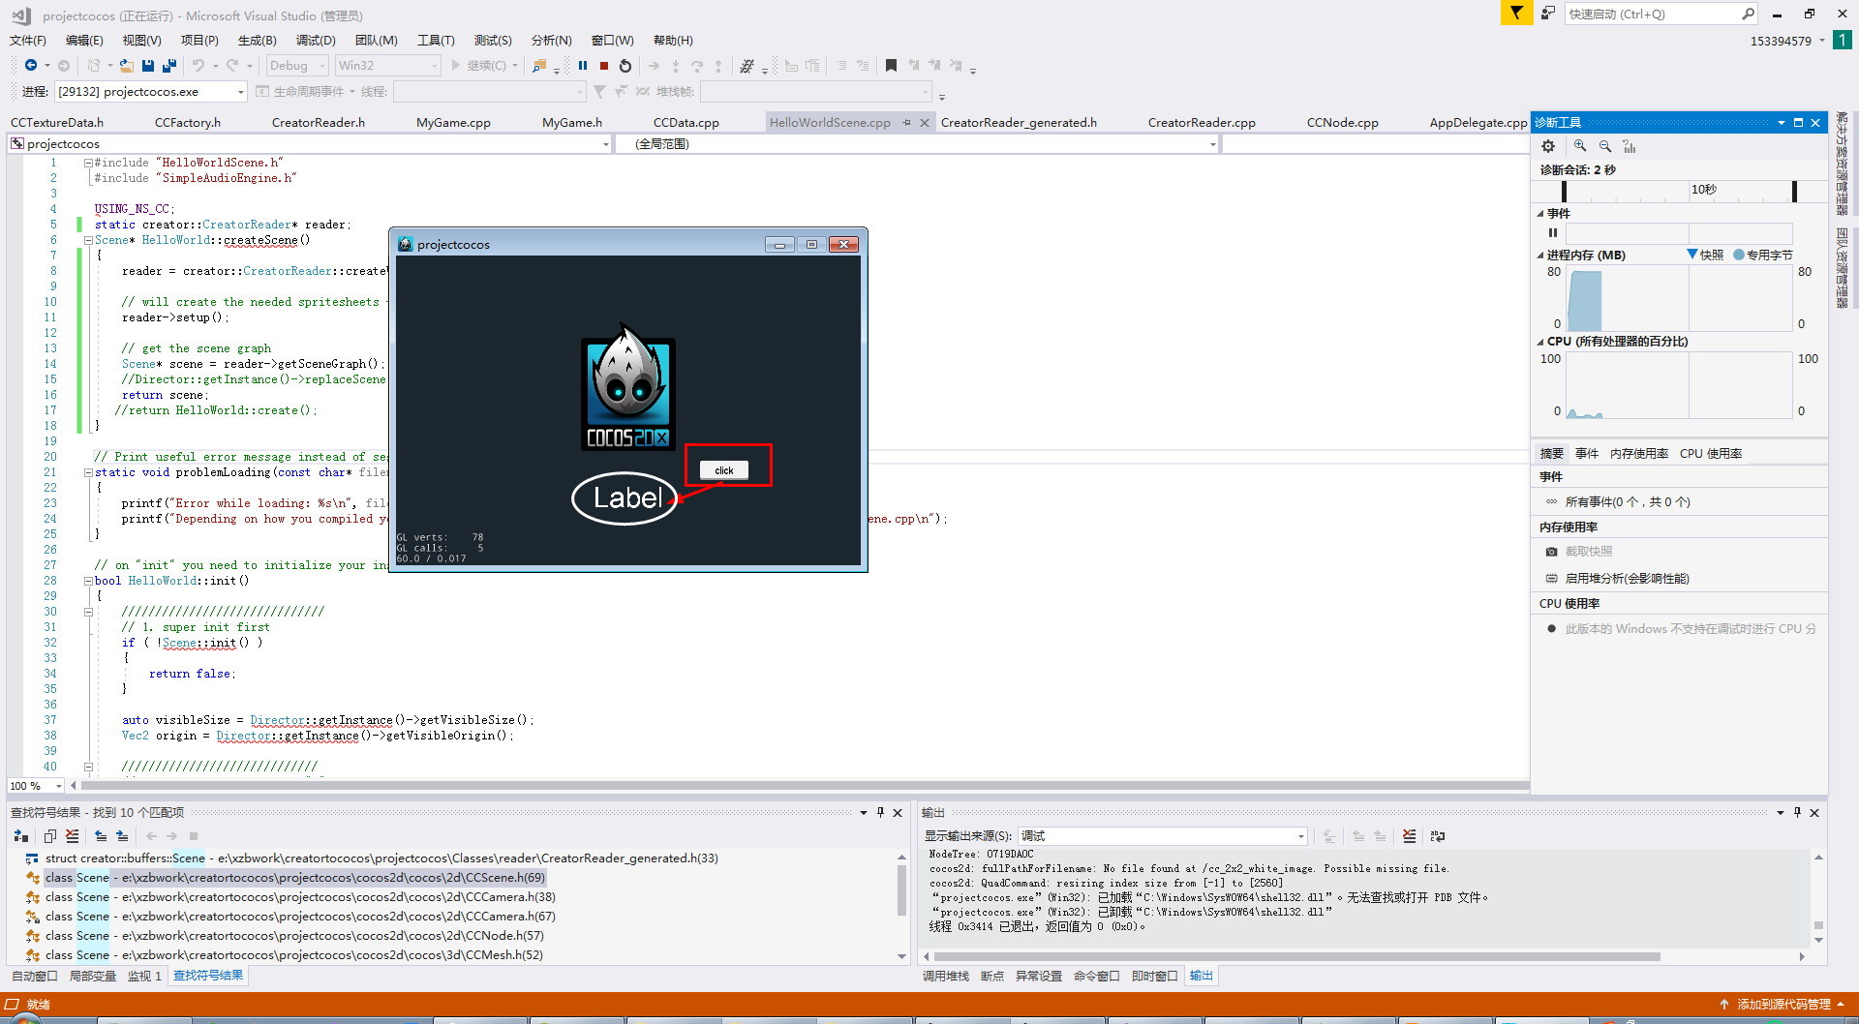Click the Open File folder icon

click(127, 66)
